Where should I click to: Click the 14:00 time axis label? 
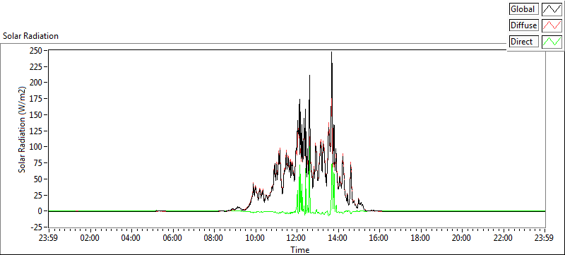pos(338,238)
